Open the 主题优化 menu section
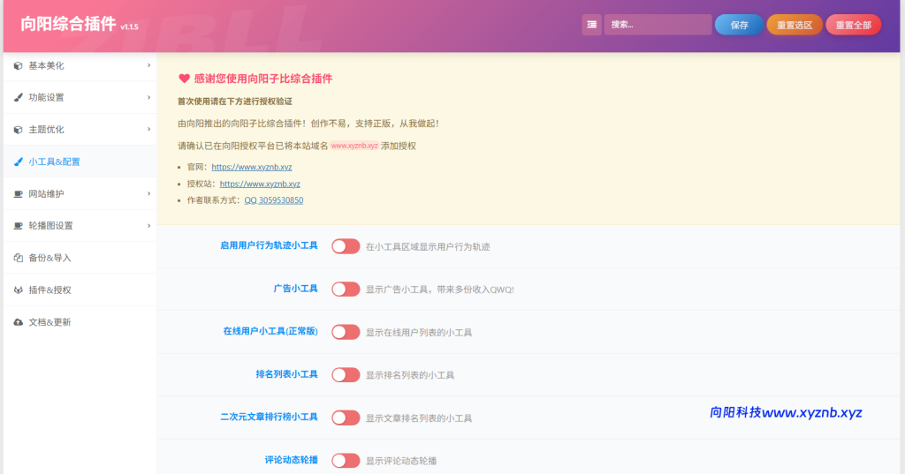Screen dimensions: 905x474 80,130
